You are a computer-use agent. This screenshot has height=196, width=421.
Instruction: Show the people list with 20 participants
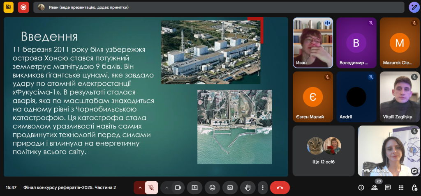point(375,187)
